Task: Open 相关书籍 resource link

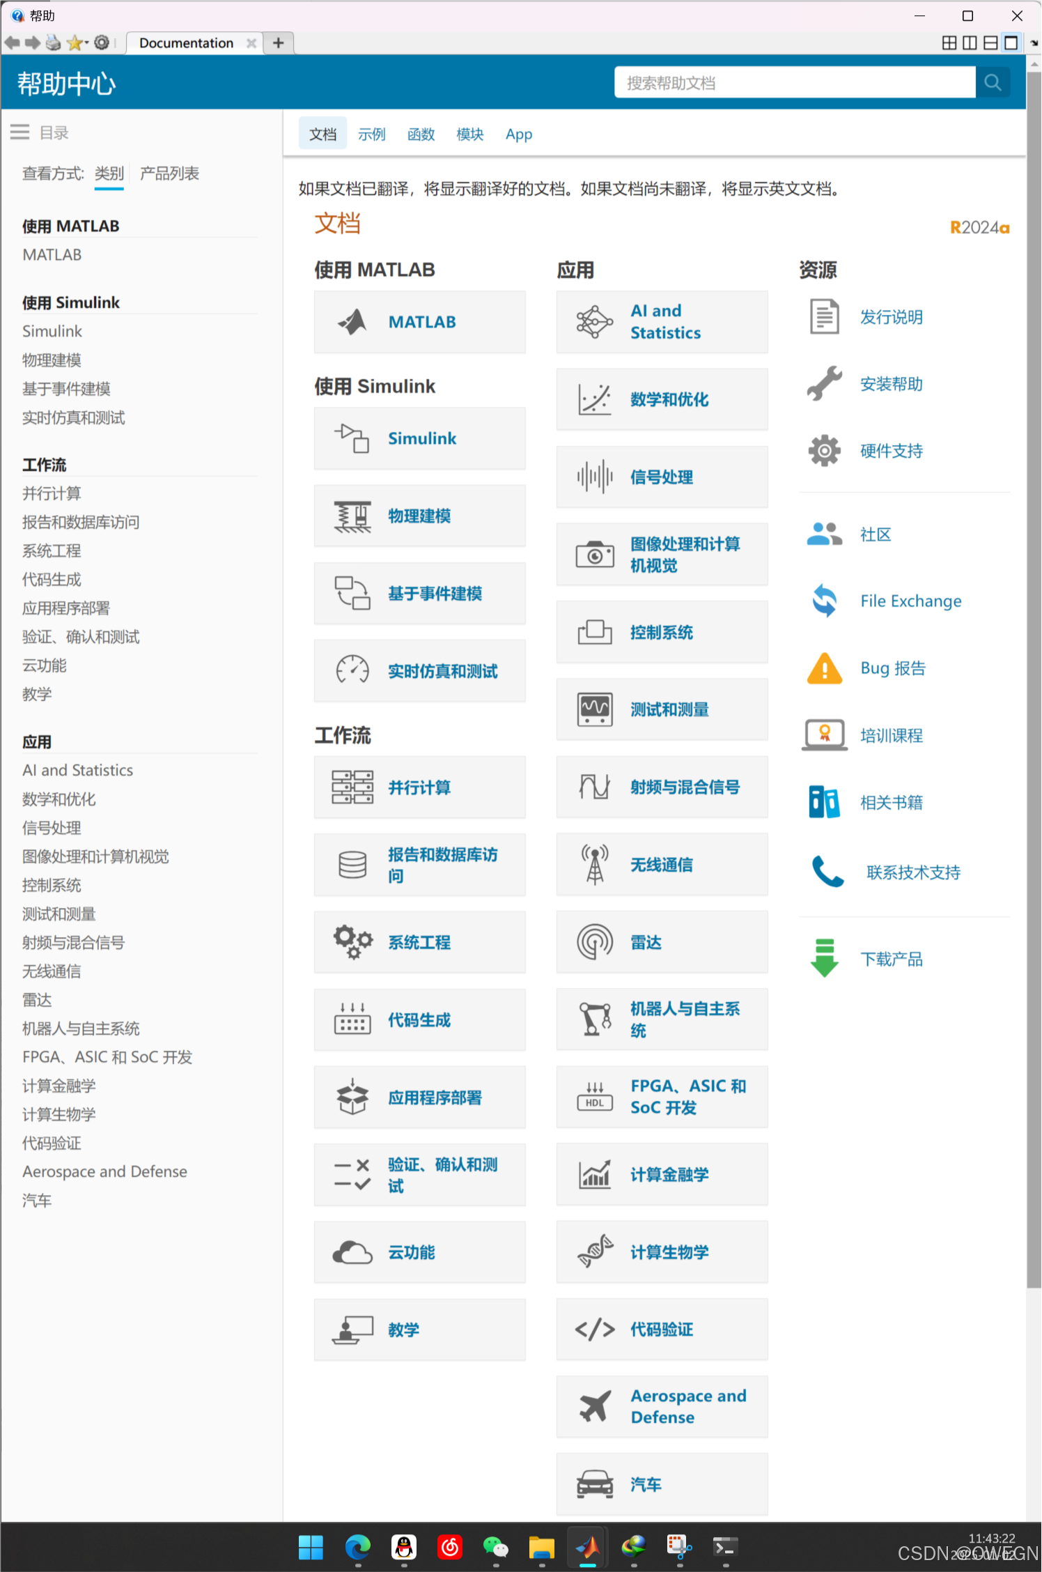Action: click(891, 803)
